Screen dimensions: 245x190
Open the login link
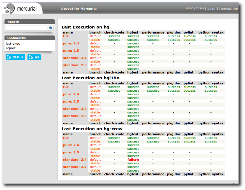click(x=210, y=8)
